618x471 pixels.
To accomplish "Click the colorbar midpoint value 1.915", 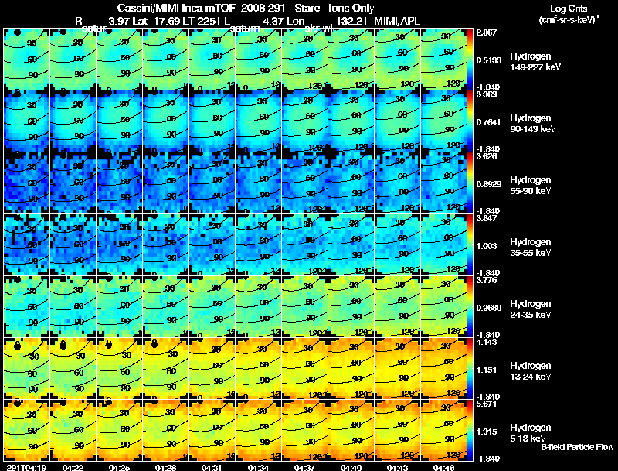I will (x=487, y=432).
